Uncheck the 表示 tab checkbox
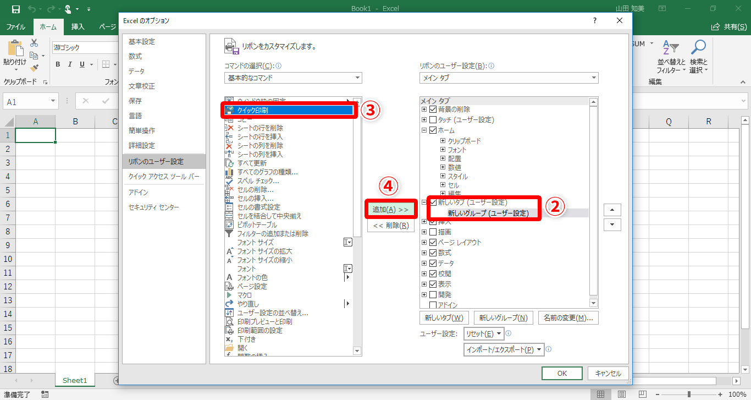Viewport: 751px width, 400px height. pyautogui.click(x=433, y=284)
